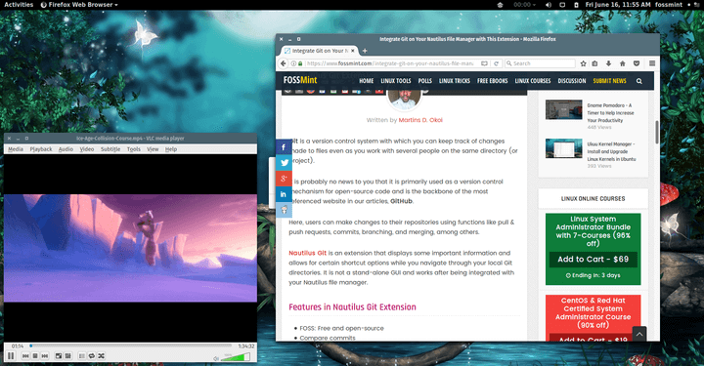Viewport: 704px width, 366px height.
Task: Open the Playback menu in VLC
Action: [41, 149]
